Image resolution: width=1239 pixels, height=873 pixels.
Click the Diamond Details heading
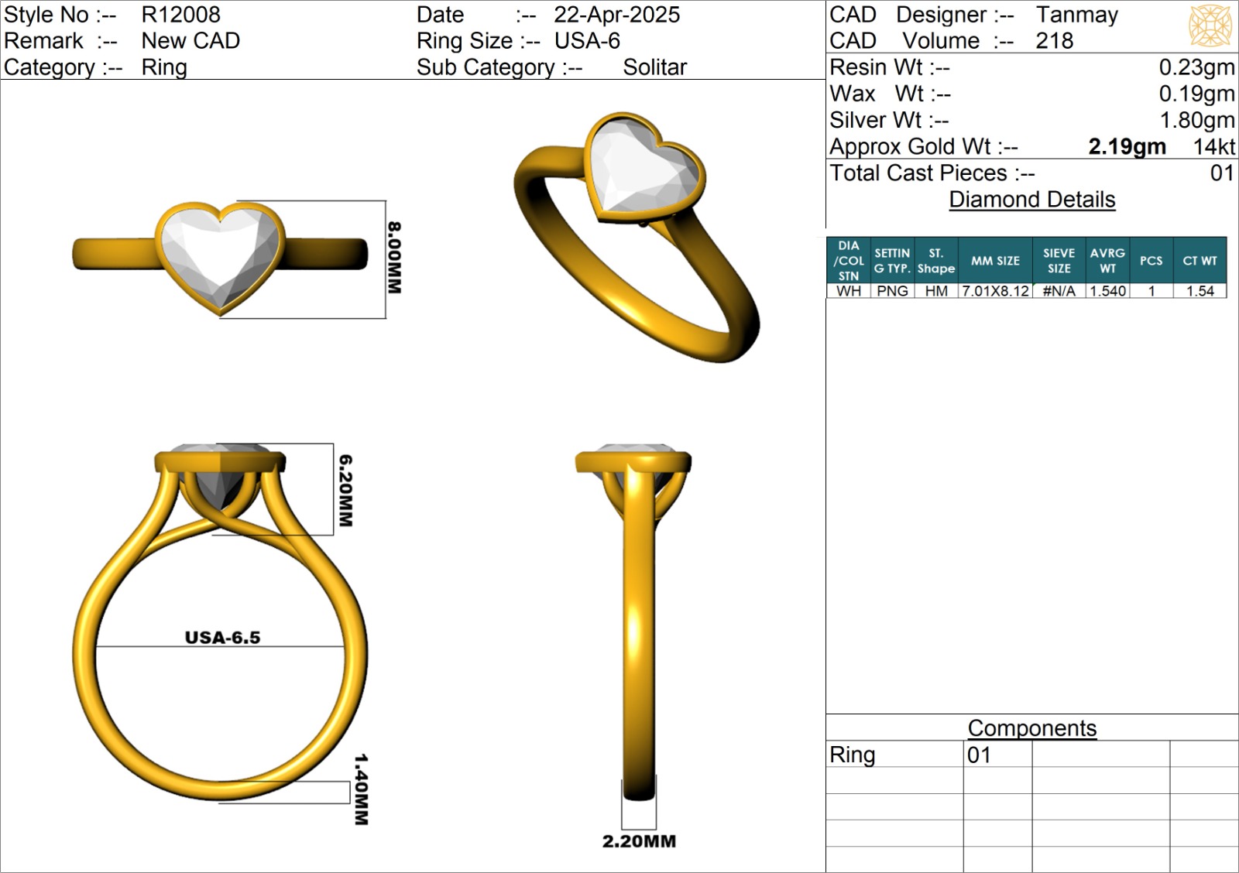tap(1031, 200)
